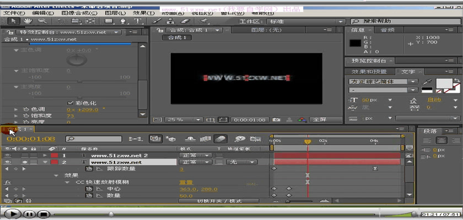This screenshot has width=463, height=220.
Task: Open the 方正综艺简体 font dropdown
Action: (383, 81)
